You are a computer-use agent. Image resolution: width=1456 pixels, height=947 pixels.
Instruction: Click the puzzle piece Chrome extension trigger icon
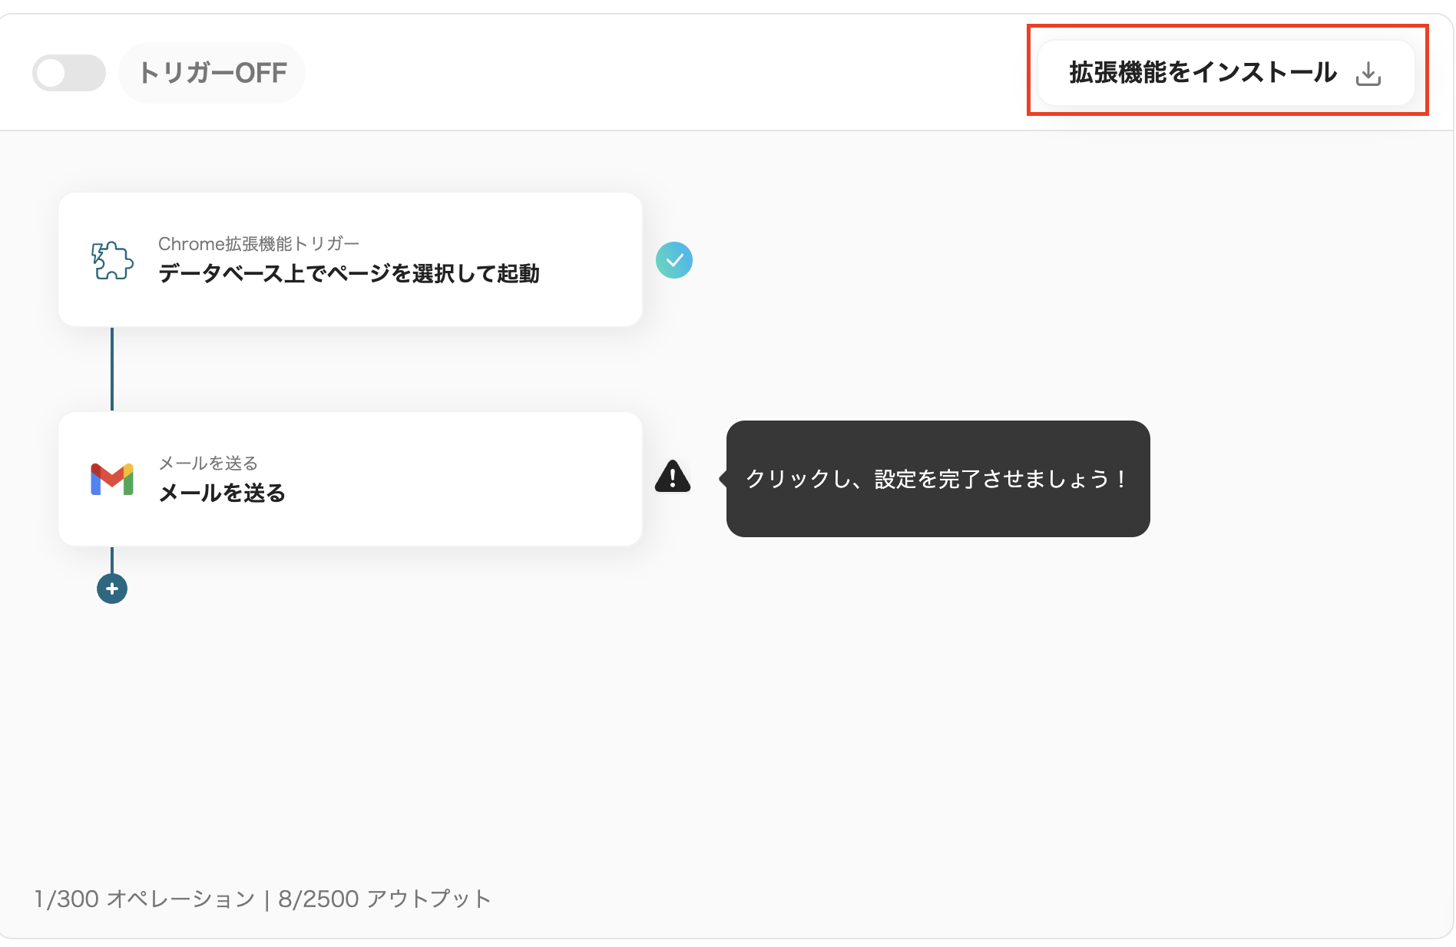(x=111, y=259)
